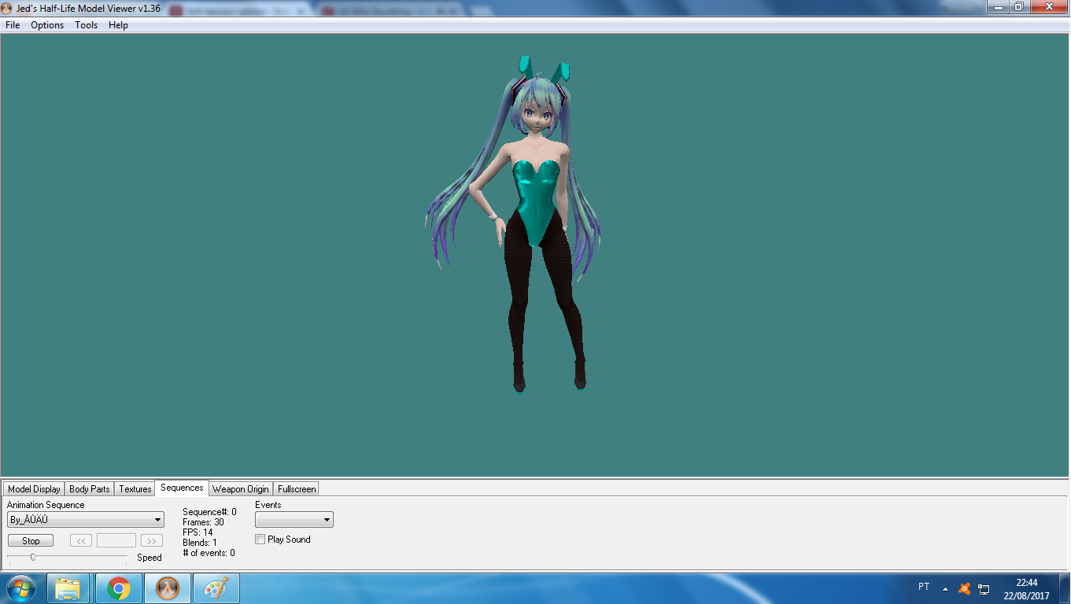The image size is (1071, 604).
Task: Open the Options menu
Action: point(47,25)
